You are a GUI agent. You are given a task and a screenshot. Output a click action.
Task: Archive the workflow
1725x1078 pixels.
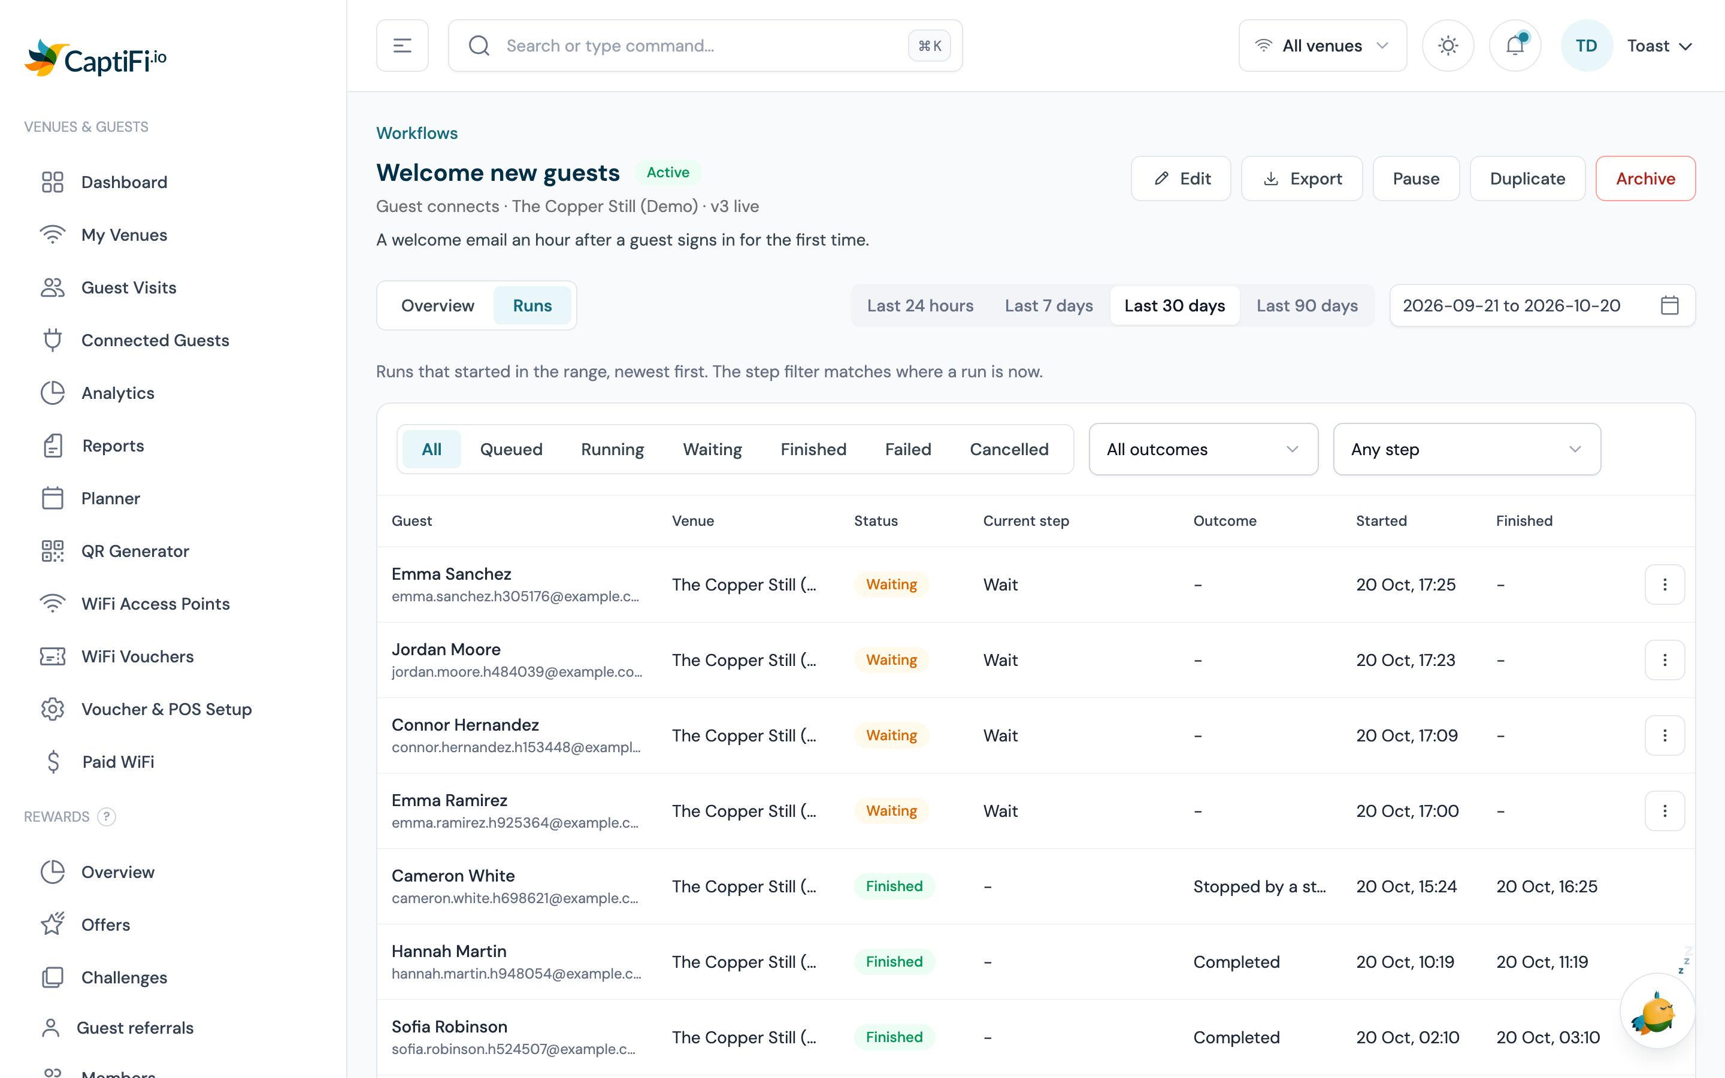click(x=1645, y=178)
